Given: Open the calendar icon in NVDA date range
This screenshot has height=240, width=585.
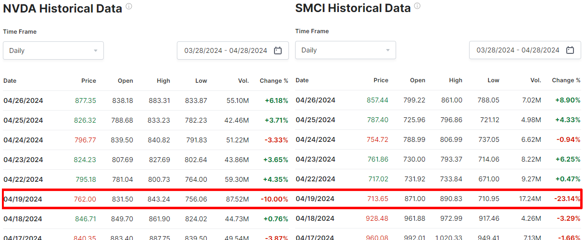Looking at the screenshot, I should pos(278,51).
